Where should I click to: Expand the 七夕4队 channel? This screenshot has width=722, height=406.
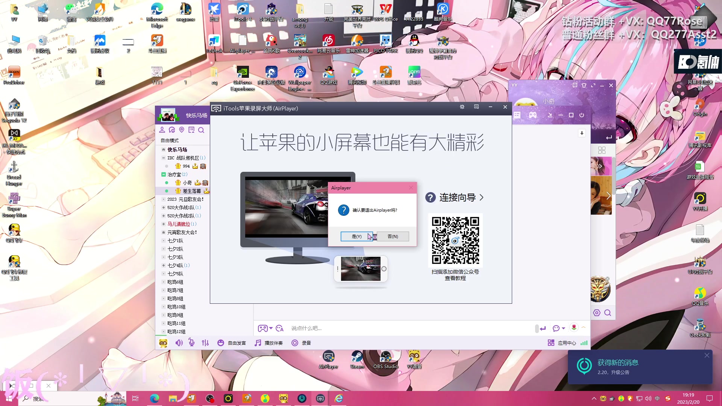coord(164,265)
